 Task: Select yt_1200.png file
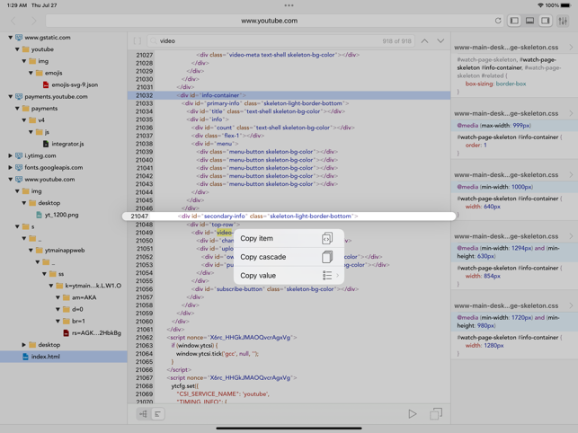[x=58, y=215]
